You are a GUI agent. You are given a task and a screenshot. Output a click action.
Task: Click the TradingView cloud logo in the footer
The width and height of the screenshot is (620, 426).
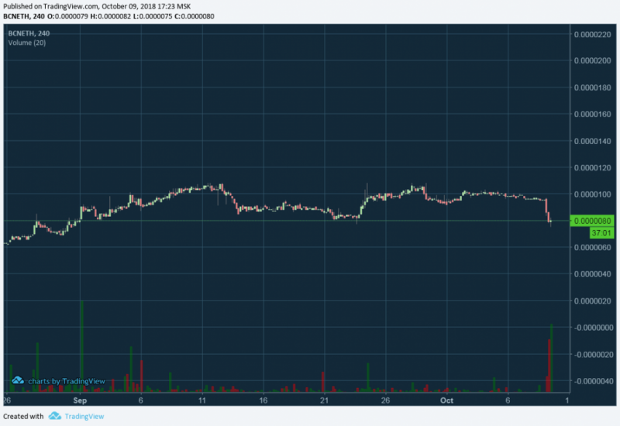click(54, 416)
